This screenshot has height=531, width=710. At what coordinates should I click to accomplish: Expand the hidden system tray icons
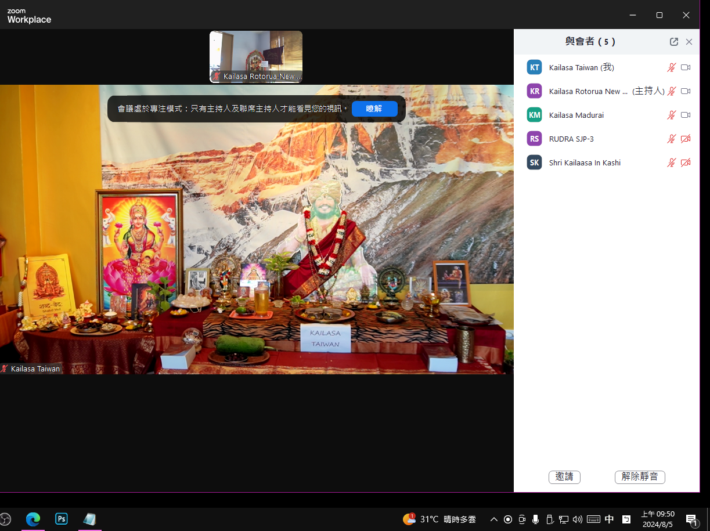[x=494, y=519]
